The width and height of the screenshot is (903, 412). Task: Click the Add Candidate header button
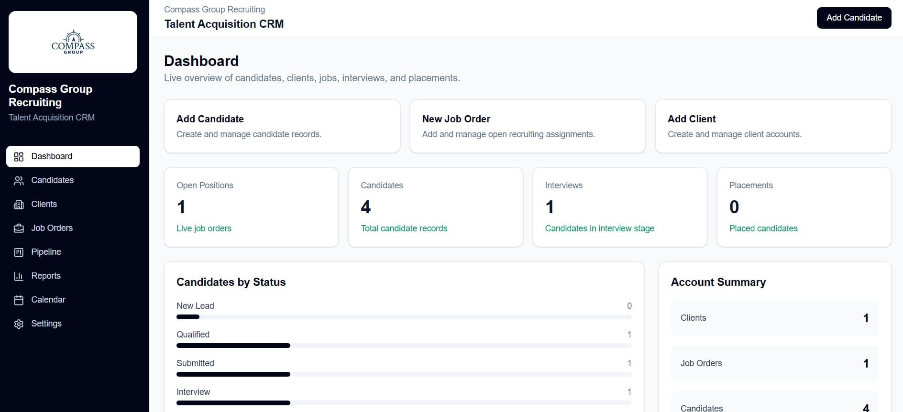(x=854, y=18)
